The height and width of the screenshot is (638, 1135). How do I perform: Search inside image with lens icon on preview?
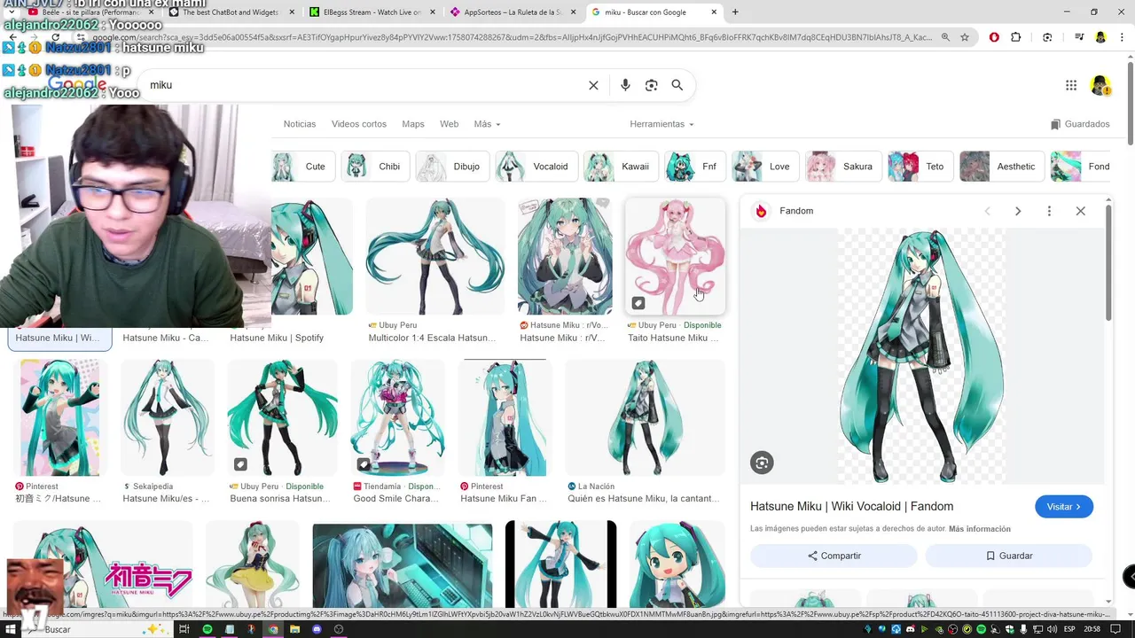coord(762,463)
